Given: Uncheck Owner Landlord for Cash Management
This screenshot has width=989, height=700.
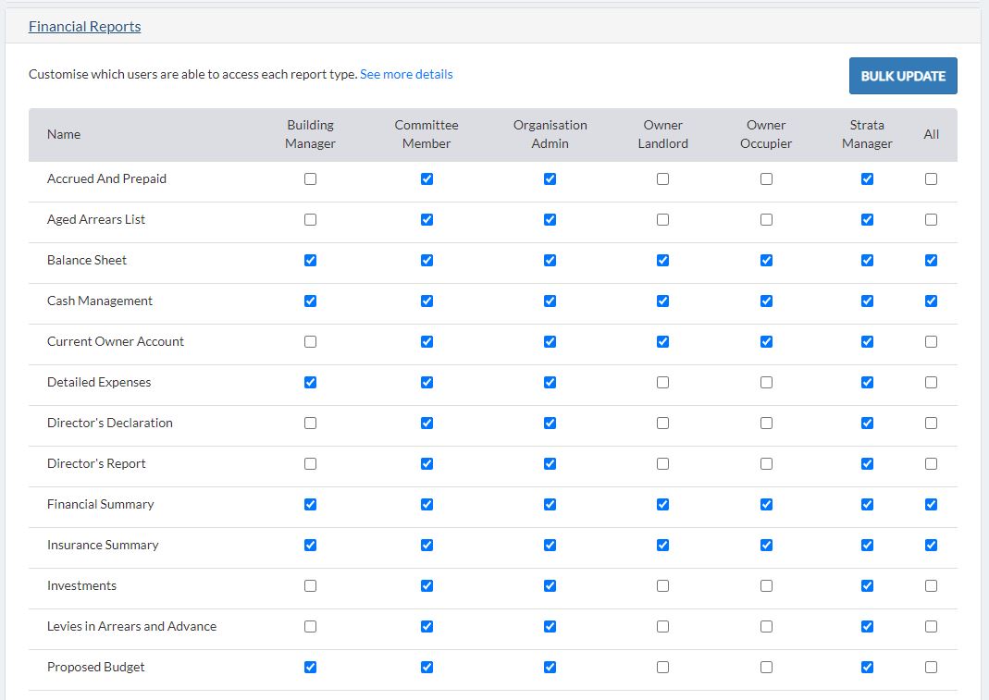Looking at the screenshot, I should [663, 301].
